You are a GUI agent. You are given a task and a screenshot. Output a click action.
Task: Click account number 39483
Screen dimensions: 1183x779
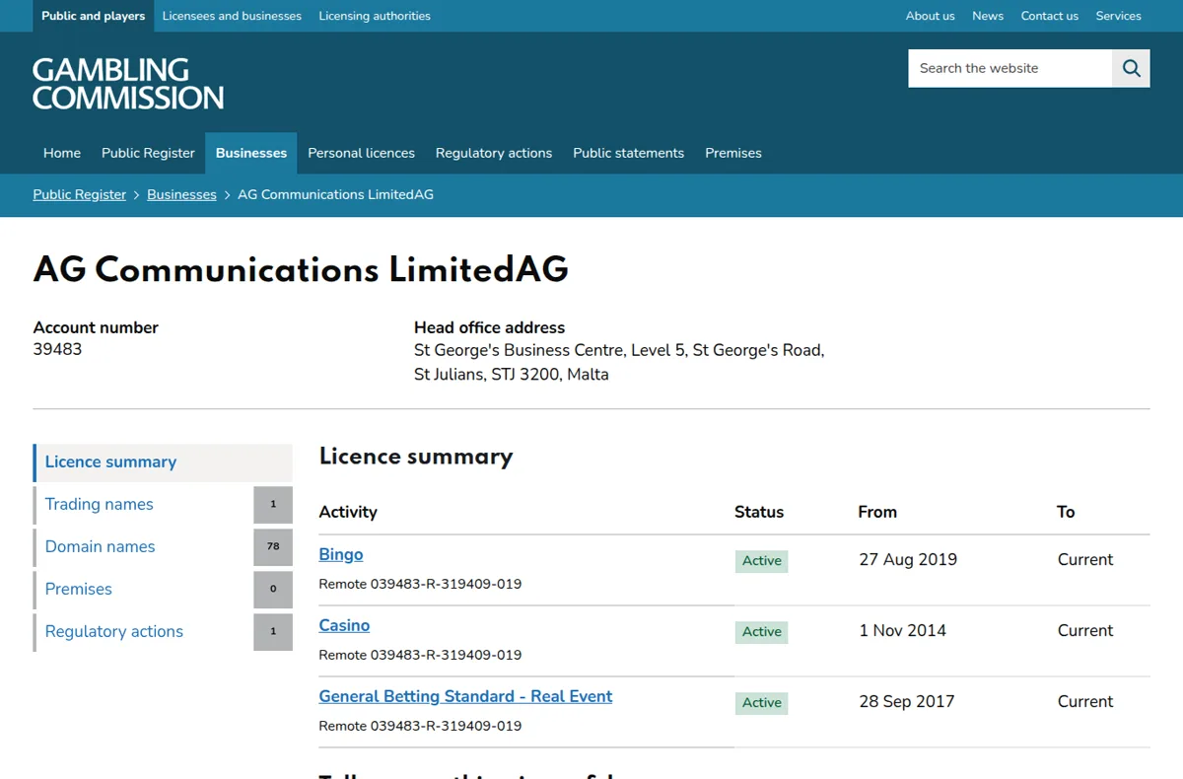[57, 349]
